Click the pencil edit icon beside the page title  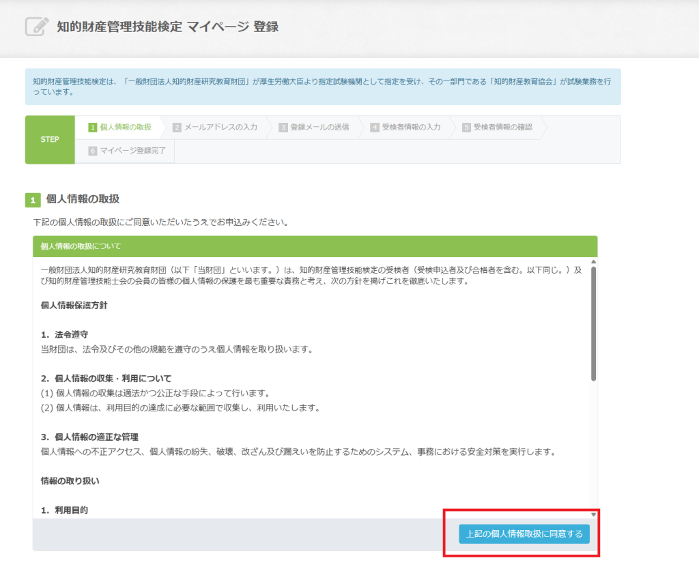37,27
